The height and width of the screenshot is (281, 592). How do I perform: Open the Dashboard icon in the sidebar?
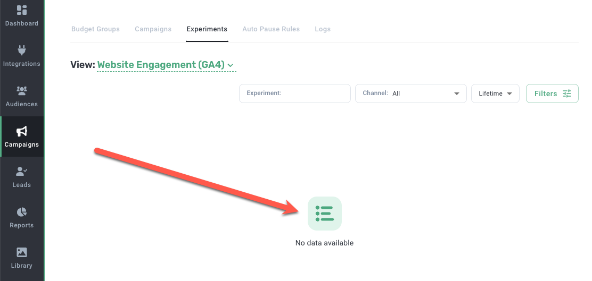(22, 11)
